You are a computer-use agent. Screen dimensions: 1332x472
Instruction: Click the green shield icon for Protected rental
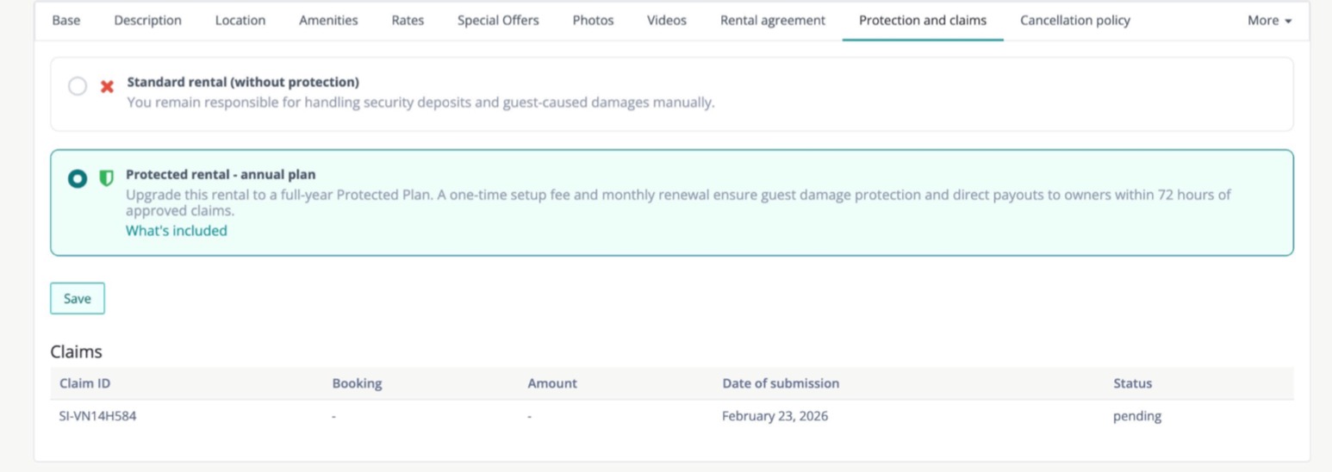pyautogui.click(x=106, y=178)
